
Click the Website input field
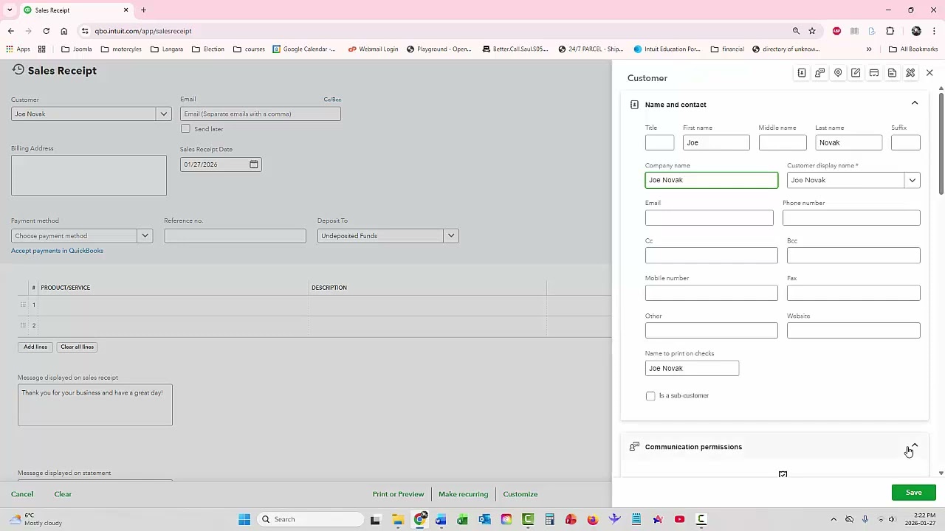click(853, 330)
